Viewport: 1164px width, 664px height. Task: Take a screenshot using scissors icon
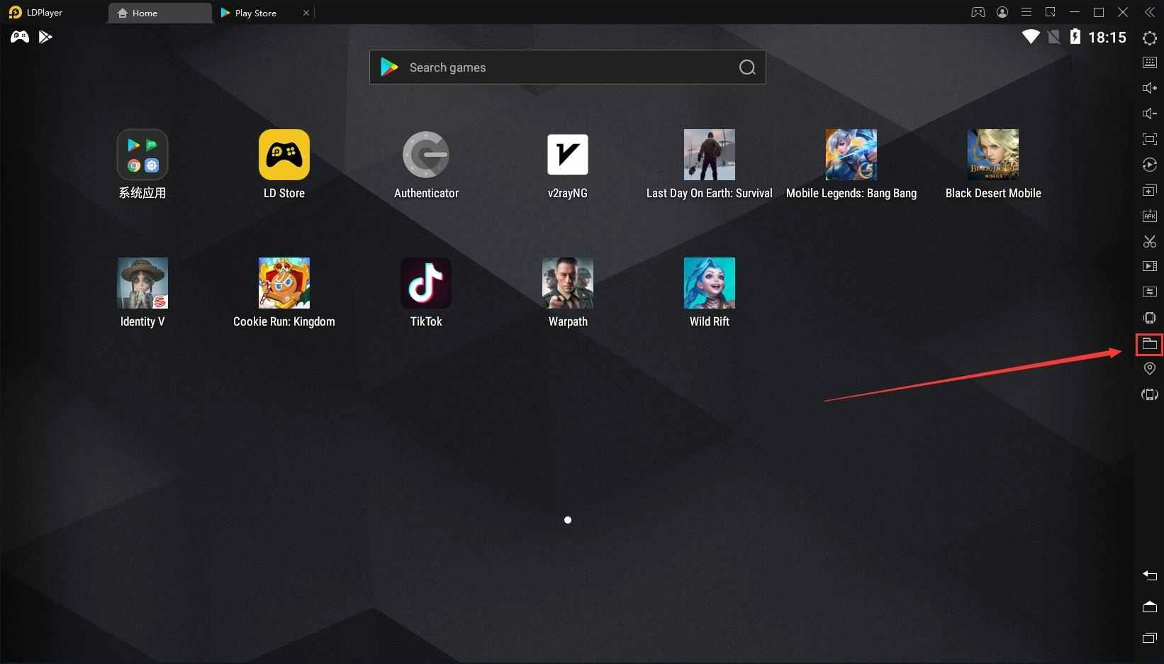[x=1149, y=241]
